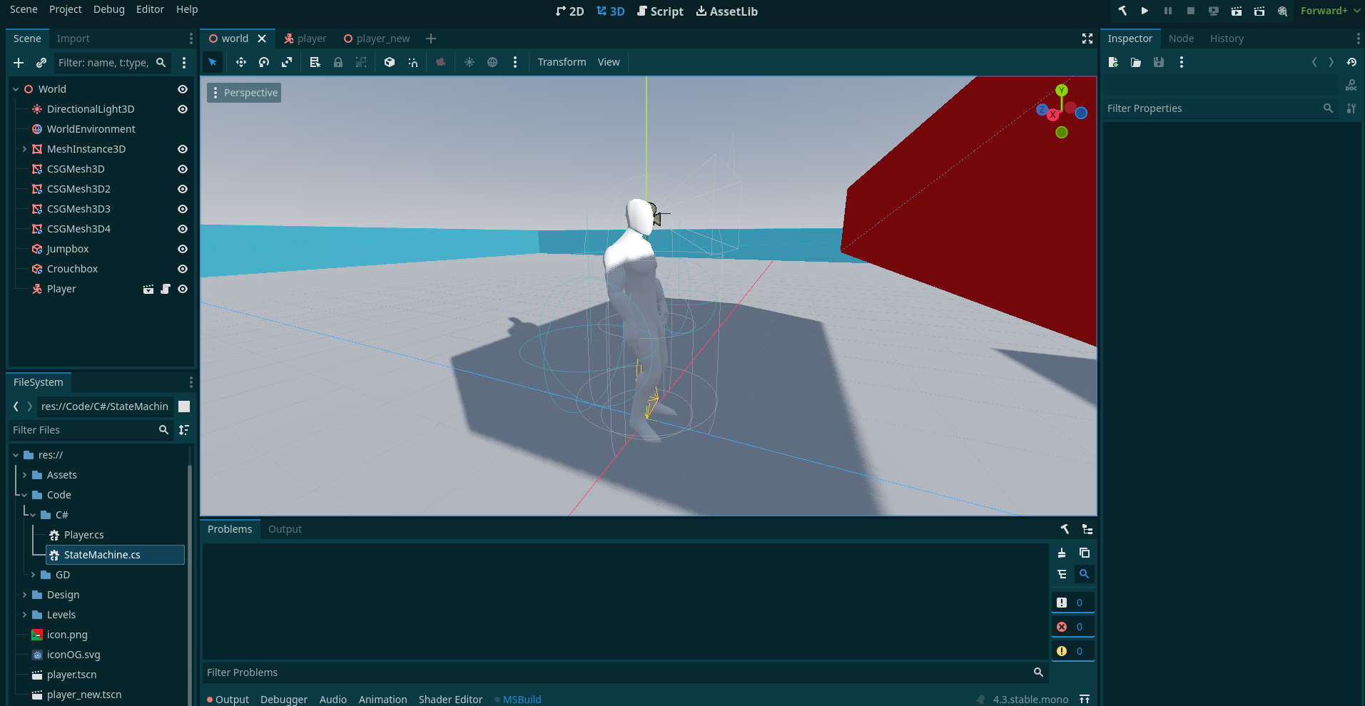Click the white folder color swatch beside the path
1365x706 pixels.
coord(183,406)
